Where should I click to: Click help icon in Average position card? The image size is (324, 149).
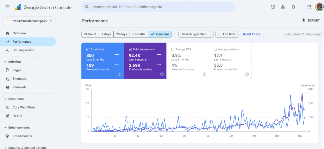pos(247,74)
